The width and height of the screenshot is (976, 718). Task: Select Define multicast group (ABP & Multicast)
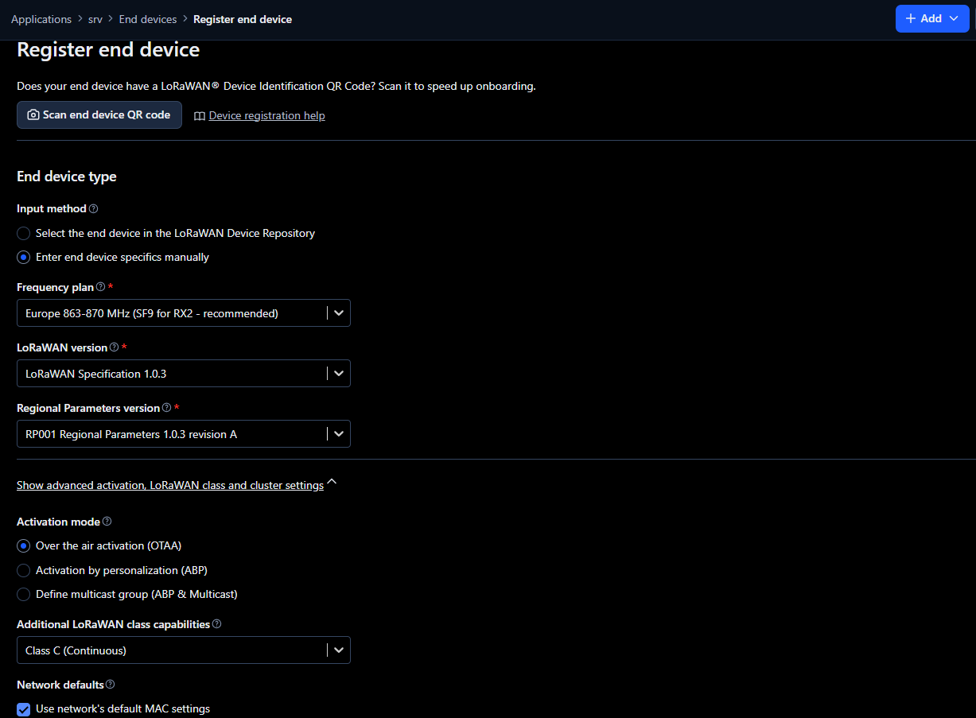[x=23, y=594]
